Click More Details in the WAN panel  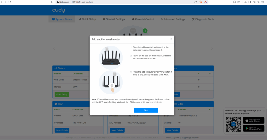tap(62, 130)
